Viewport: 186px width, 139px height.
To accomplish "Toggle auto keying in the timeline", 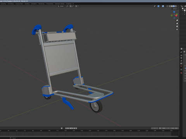I will (x=62, y=128).
